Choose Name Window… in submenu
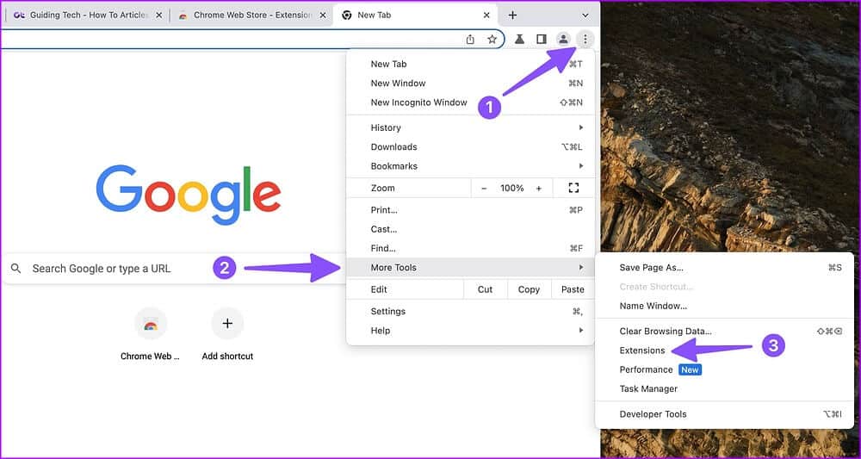Image resolution: width=861 pixels, height=459 pixels. point(725,306)
